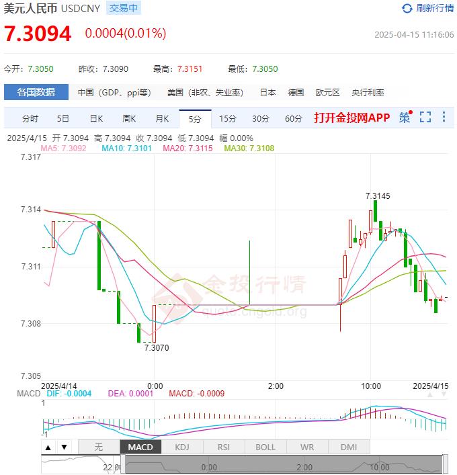Select the 5分 interval tab
457x475 pixels.
coord(195,119)
